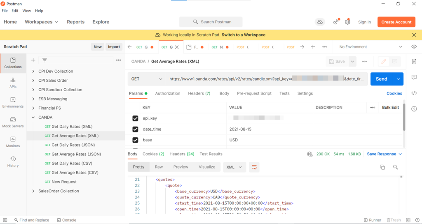Click the edit pencil icon beside Save
This screenshot has width=422, height=224.
point(384,61)
